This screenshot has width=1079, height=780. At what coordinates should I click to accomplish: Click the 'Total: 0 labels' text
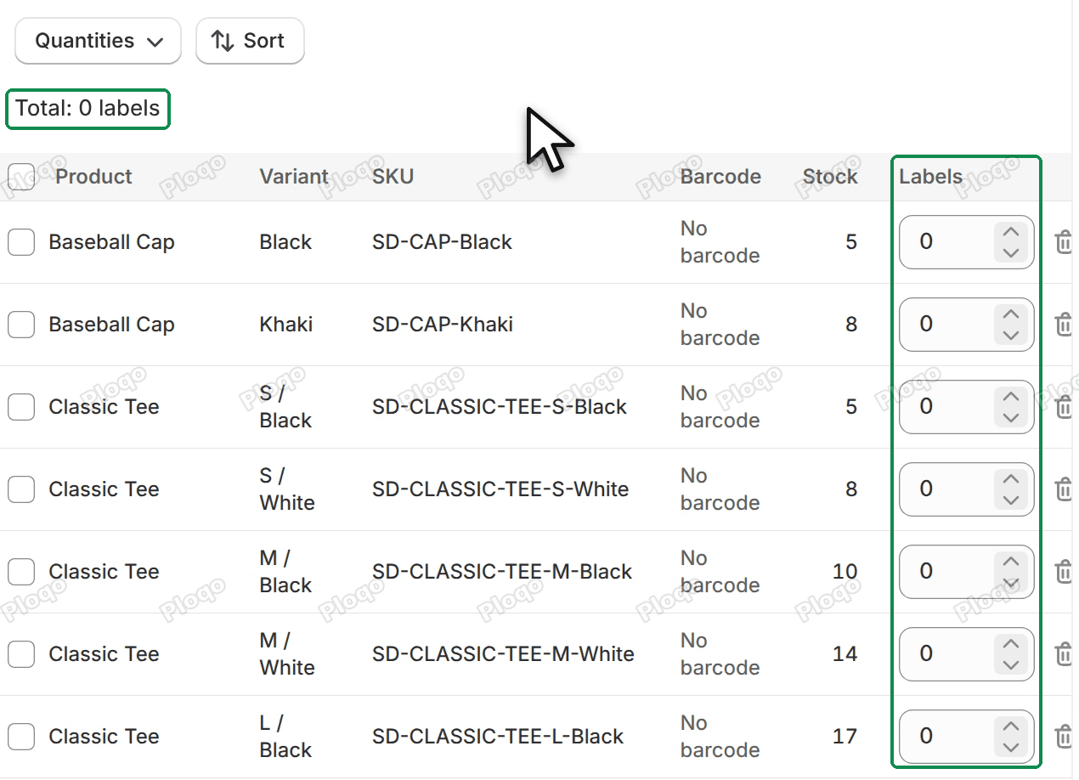[x=88, y=109]
